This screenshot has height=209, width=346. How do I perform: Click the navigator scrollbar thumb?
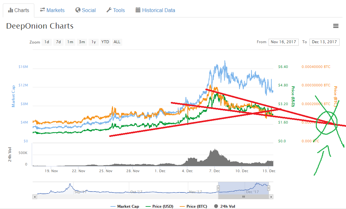(x=243, y=197)
